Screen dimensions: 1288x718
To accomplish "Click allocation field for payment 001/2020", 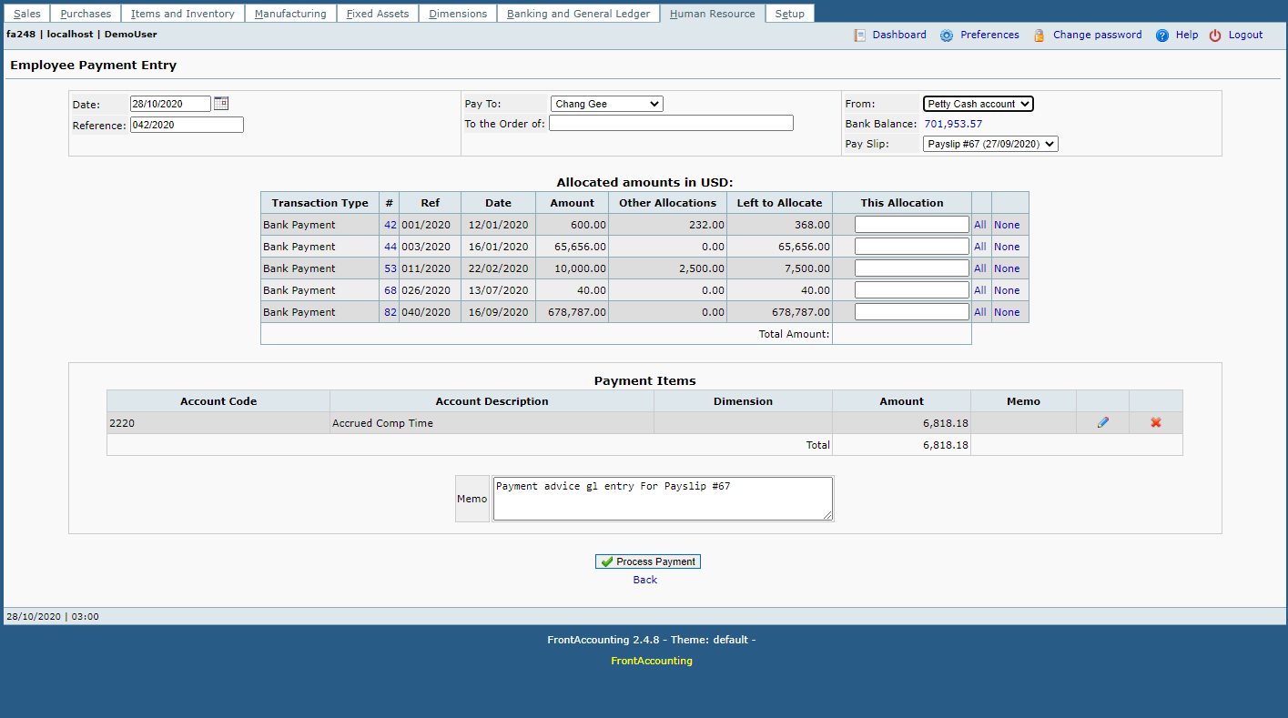I will 912,224.
